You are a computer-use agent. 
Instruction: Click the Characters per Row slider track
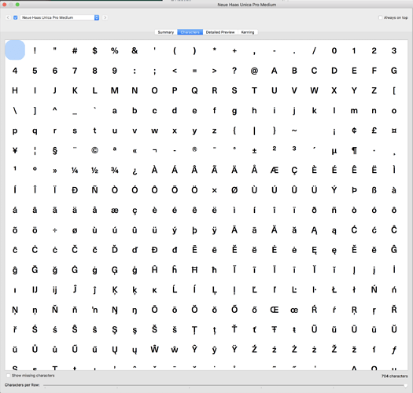(225, 385)
